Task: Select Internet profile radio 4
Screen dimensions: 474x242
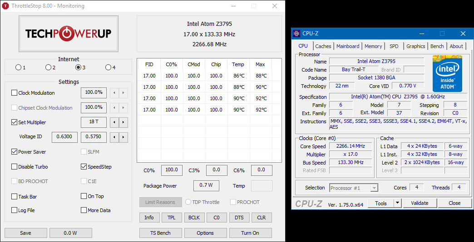Action: click(108, 67)
